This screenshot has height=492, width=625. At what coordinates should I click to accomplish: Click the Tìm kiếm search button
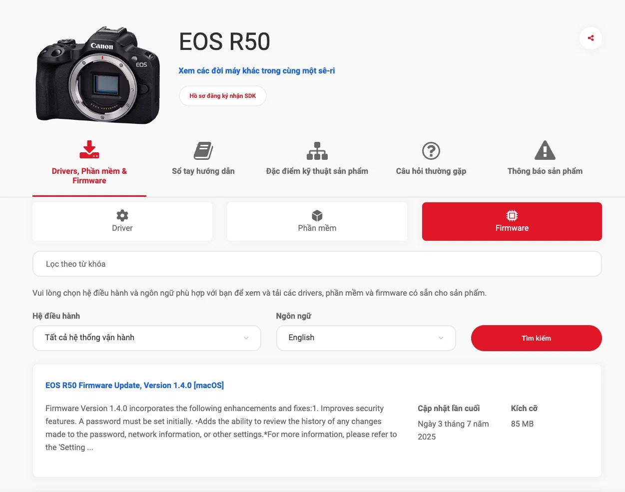point(537,338)
